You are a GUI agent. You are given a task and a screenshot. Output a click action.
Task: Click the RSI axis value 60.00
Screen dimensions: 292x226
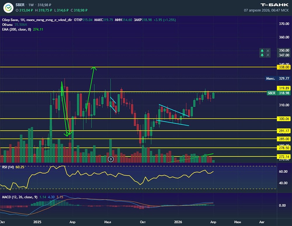coord(283,171)
